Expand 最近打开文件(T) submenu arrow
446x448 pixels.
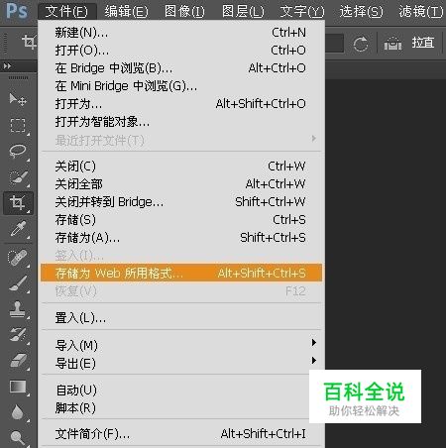point(314,138)
